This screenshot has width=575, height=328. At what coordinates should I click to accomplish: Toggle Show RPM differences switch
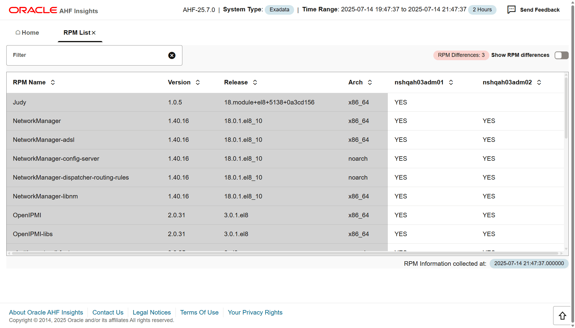point(561,55)
